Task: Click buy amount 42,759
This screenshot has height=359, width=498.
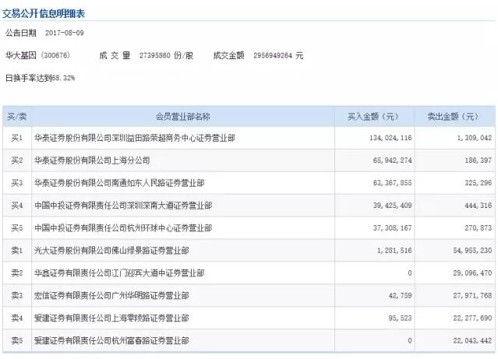Action: [400, 295]
